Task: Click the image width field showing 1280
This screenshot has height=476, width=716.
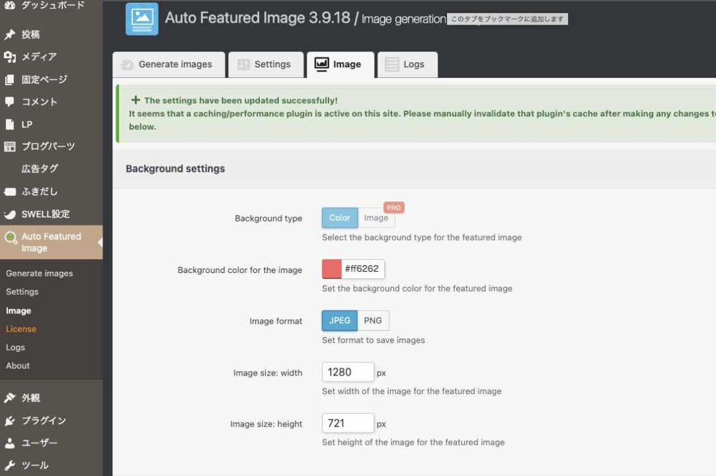Action: 348,372
